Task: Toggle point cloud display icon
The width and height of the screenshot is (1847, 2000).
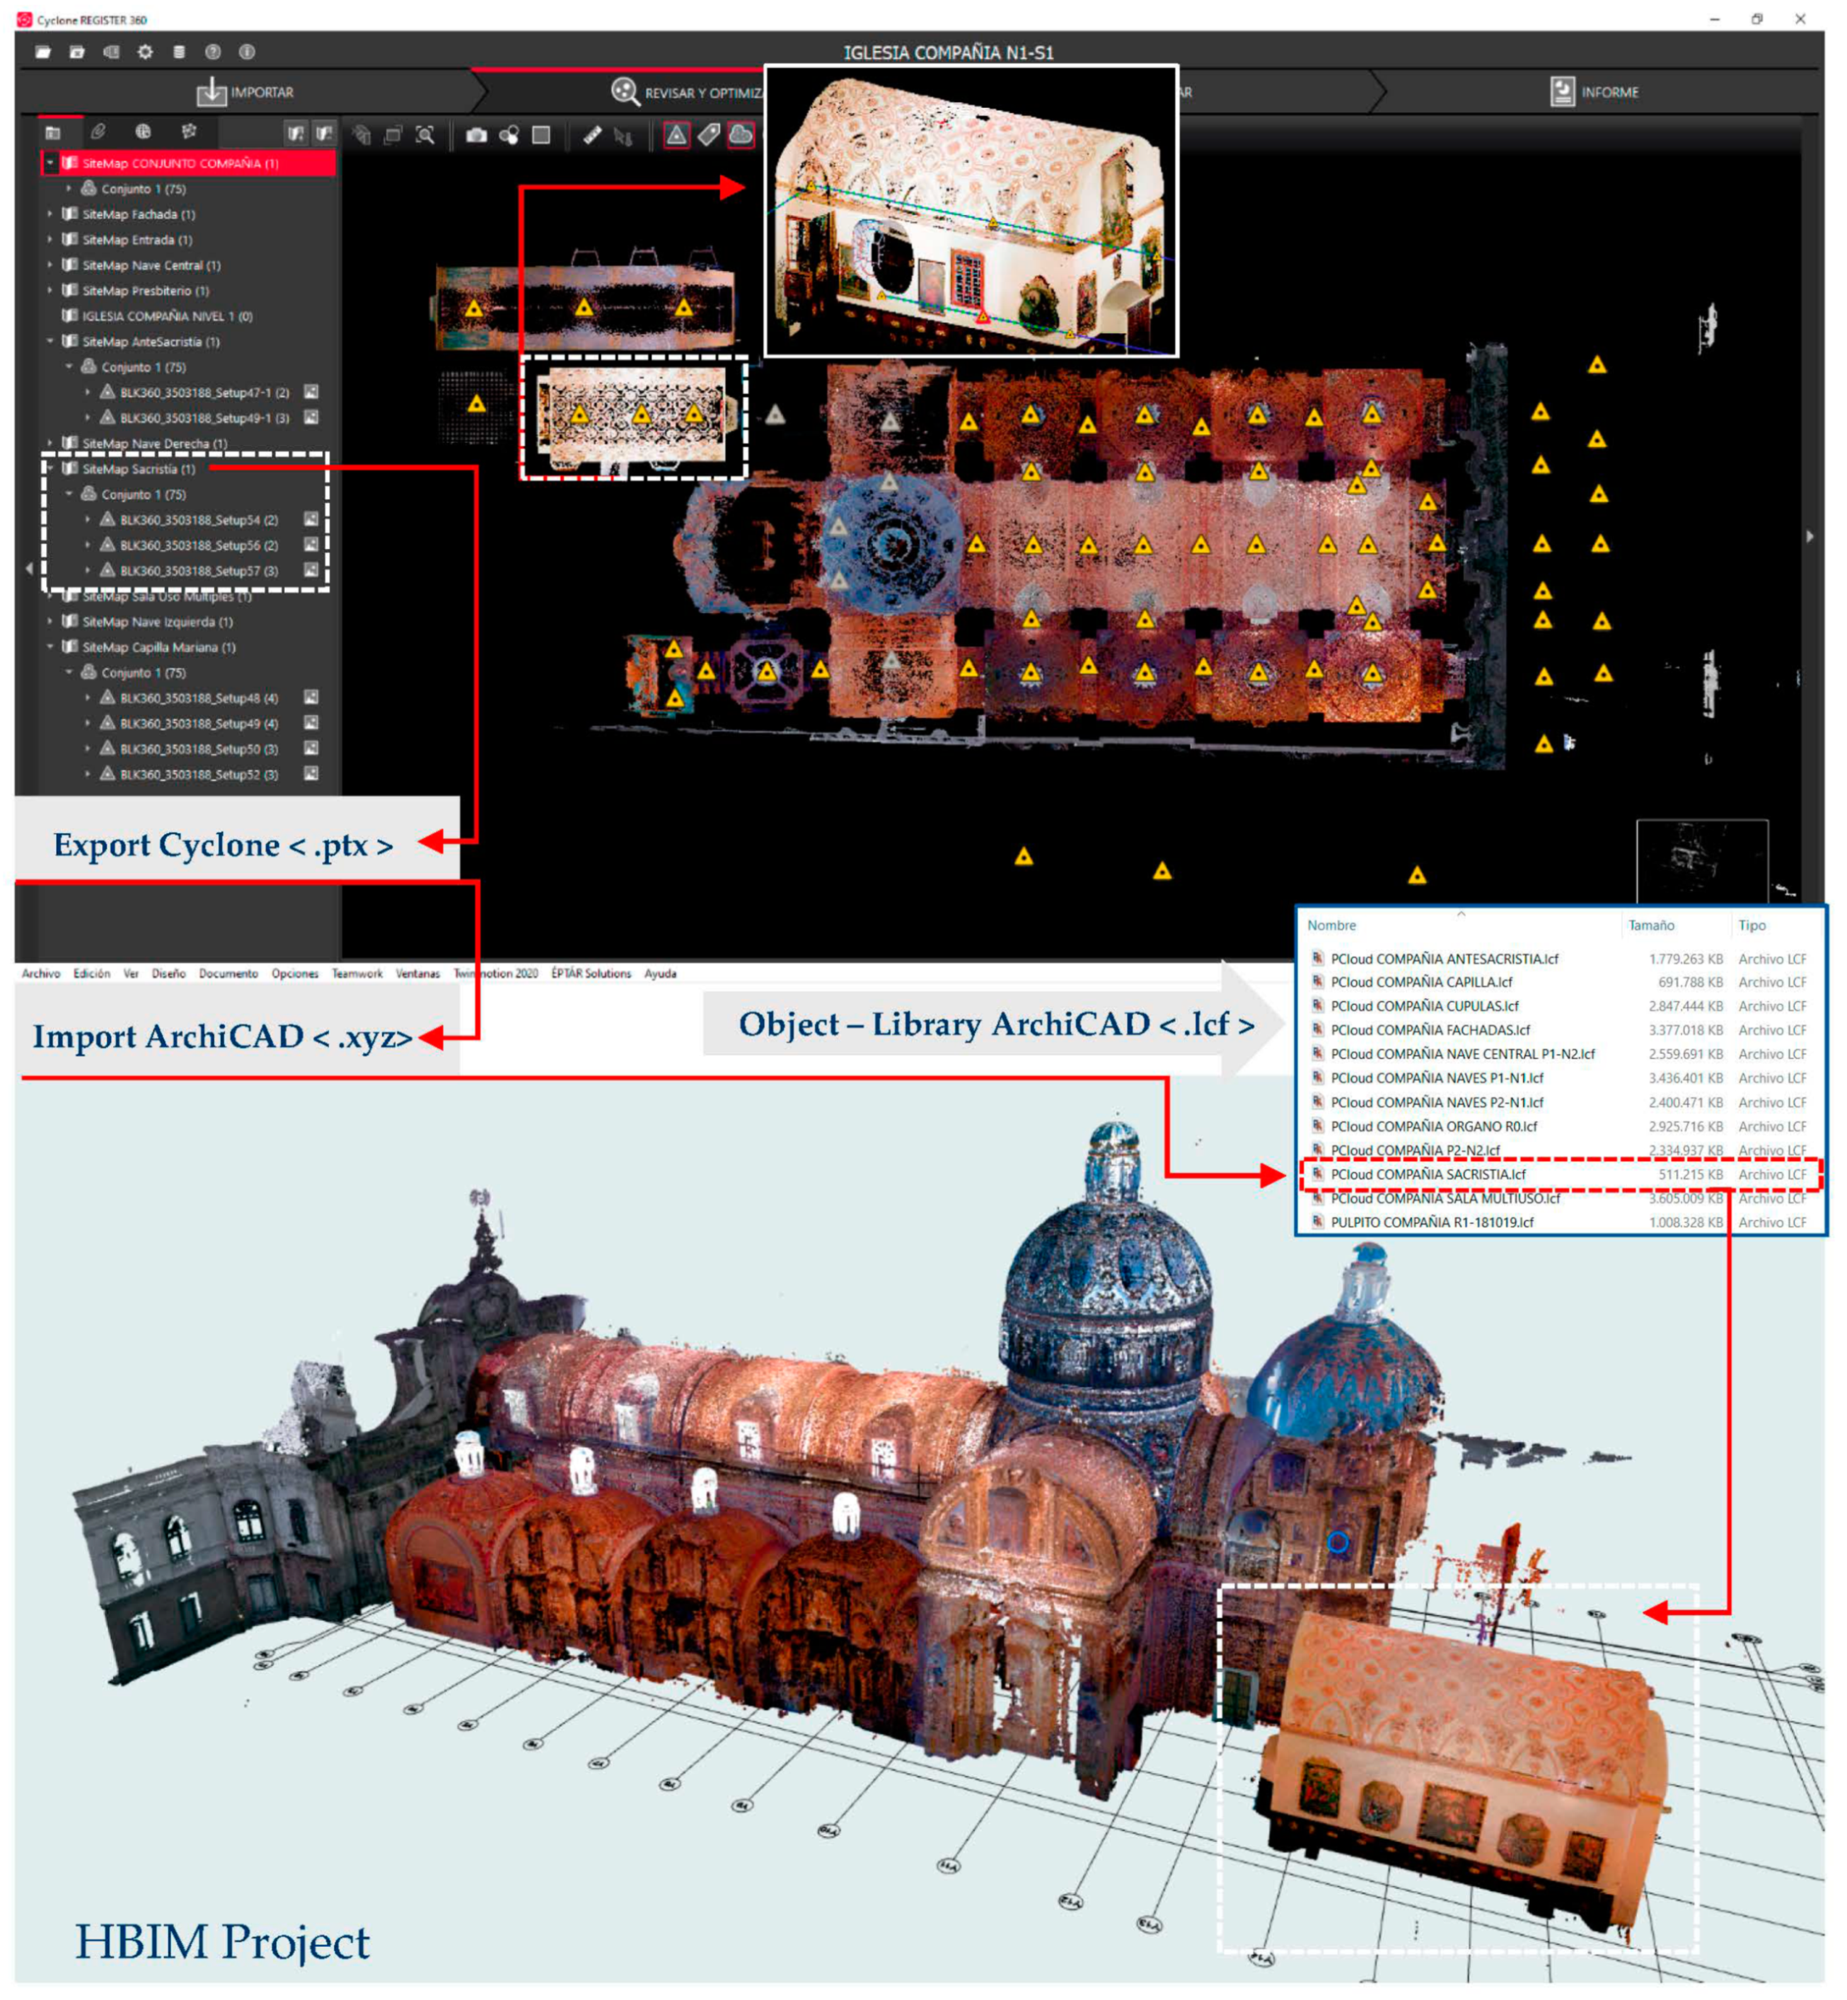Action: point(741,135)
